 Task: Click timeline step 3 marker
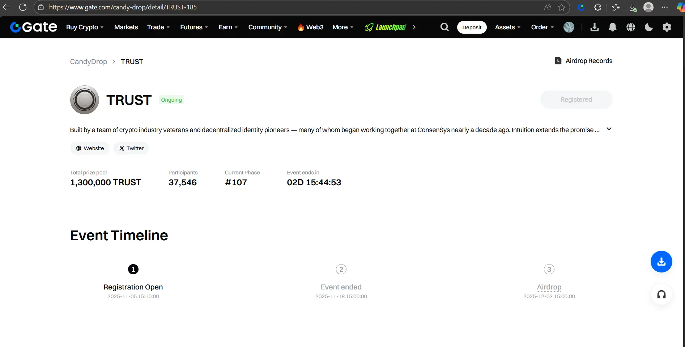(x=549, y=269)
